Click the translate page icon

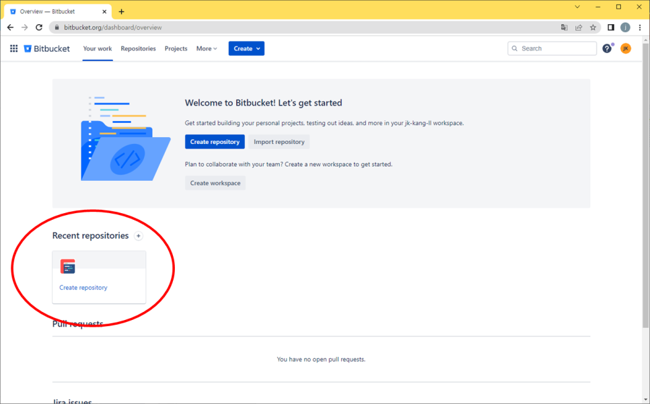[564, 28]
